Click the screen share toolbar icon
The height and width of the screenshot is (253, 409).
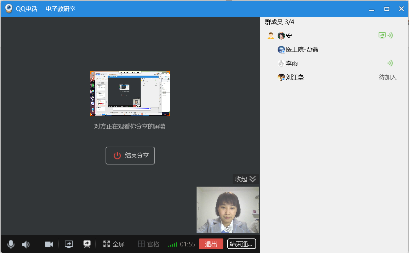tap(69, 244)
